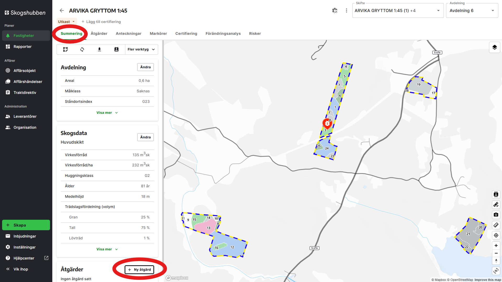Activate the ruler measure tool
This screenshot has width=502, height=282.
point(496,225)
